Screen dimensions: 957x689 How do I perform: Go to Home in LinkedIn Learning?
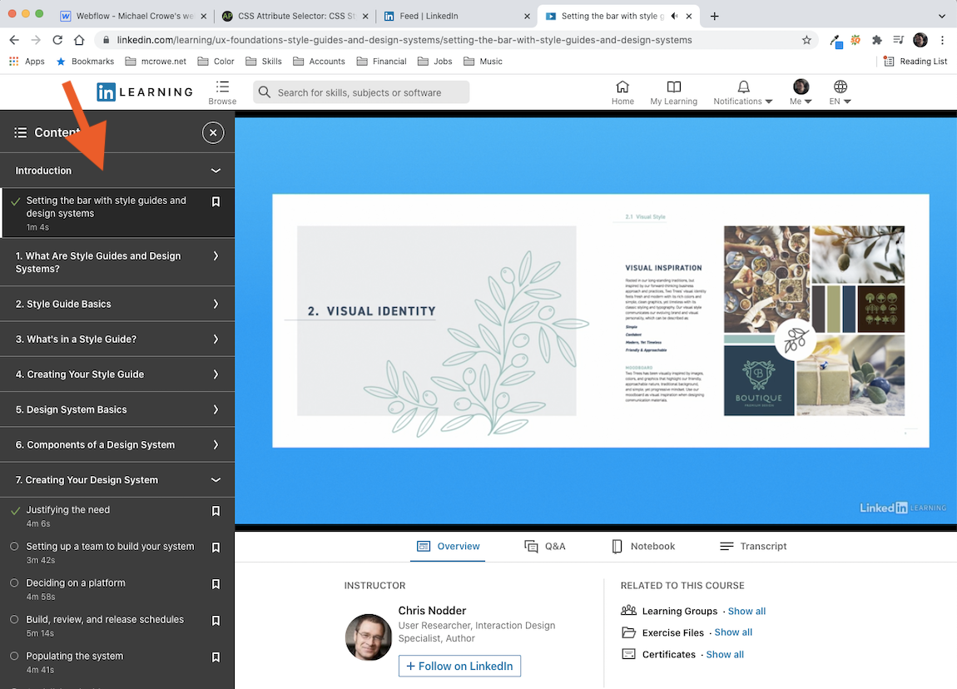(622, 92)
